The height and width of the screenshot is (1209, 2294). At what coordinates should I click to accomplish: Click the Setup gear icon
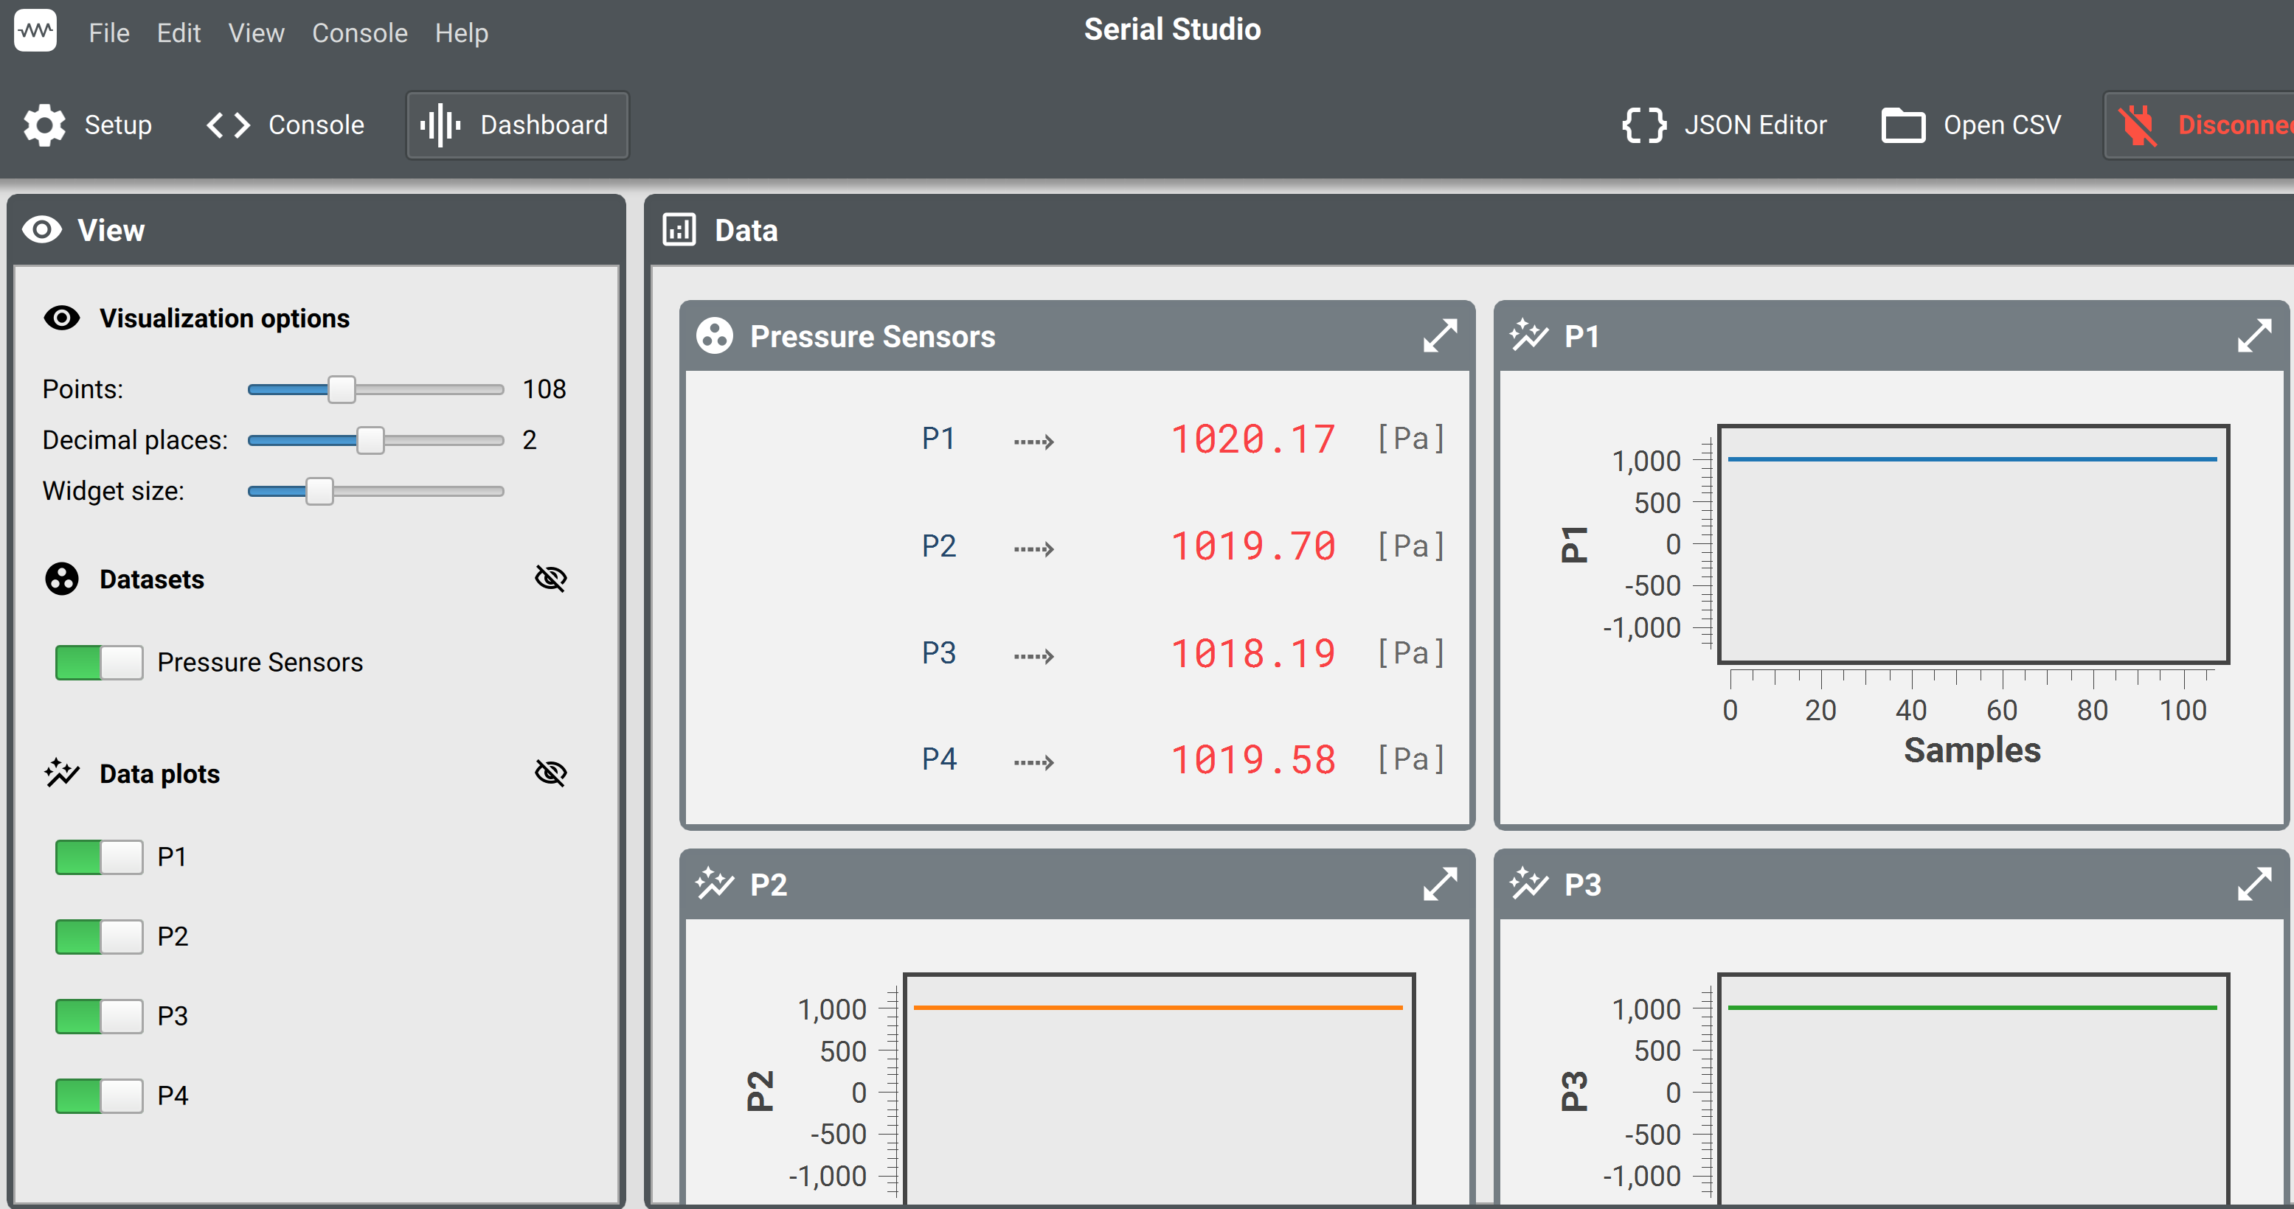44,125
